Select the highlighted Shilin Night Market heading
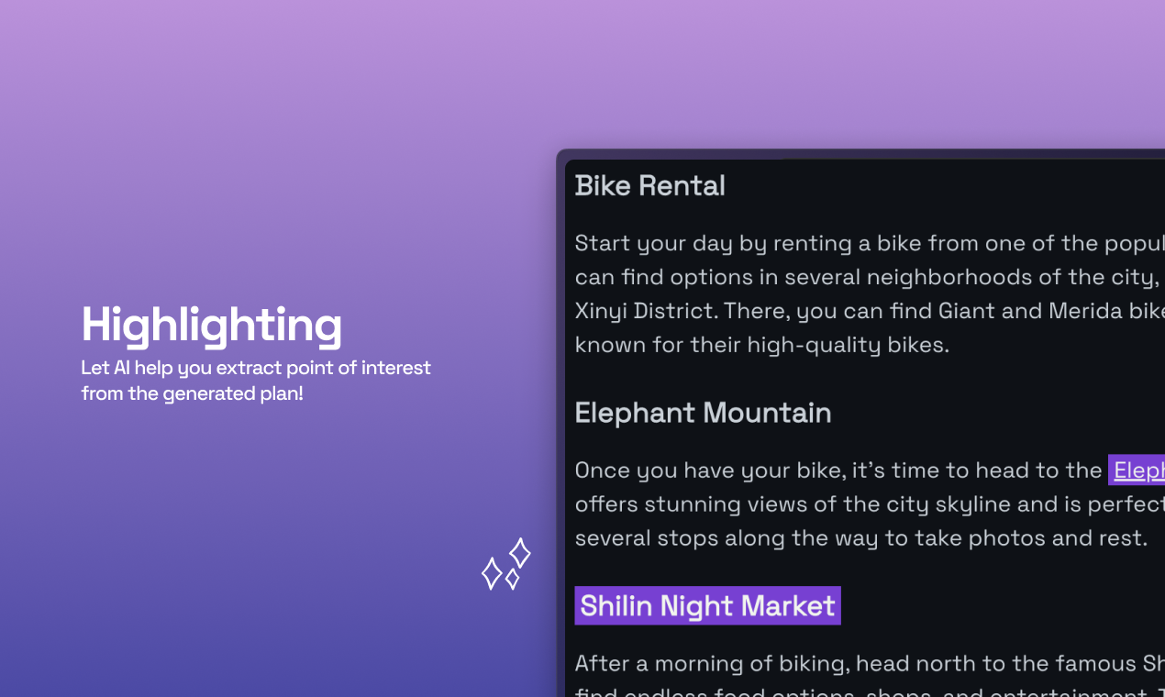The image size is (1165, 697). coord(707,605)
